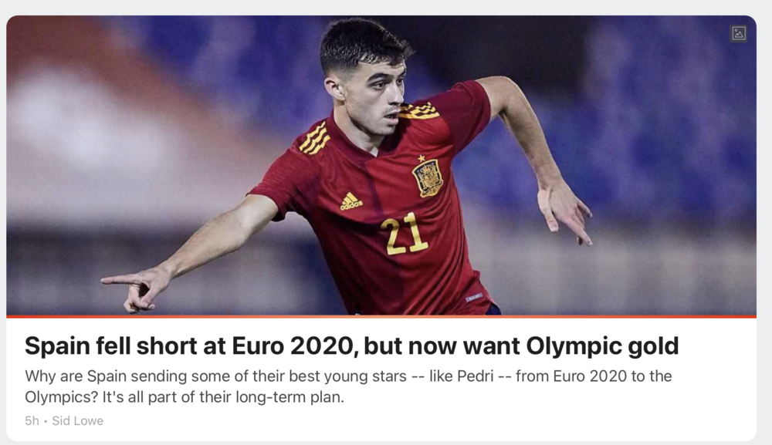Click the yellow number 21 on the jersey
772x445 pixels.
pyautogui.click(x=403, y=234)
